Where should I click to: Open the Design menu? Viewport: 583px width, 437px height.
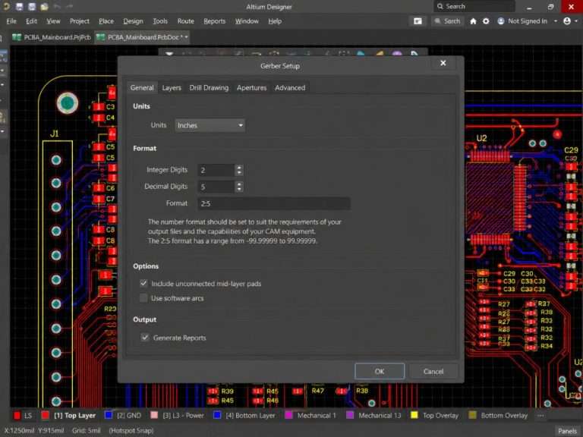tap(133, 21)
